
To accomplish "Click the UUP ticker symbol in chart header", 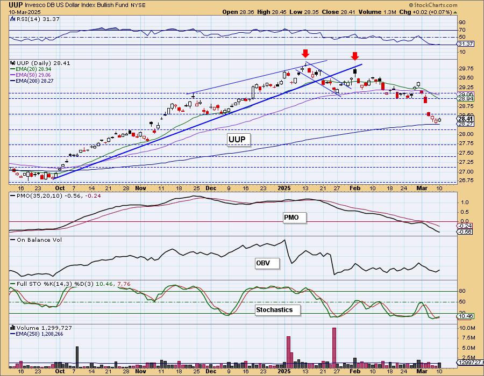I will (16, 5).
